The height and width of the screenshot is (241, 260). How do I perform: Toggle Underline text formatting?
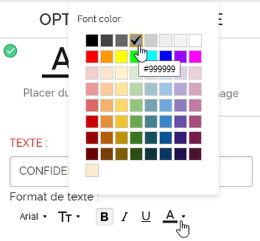pos(146,217)
